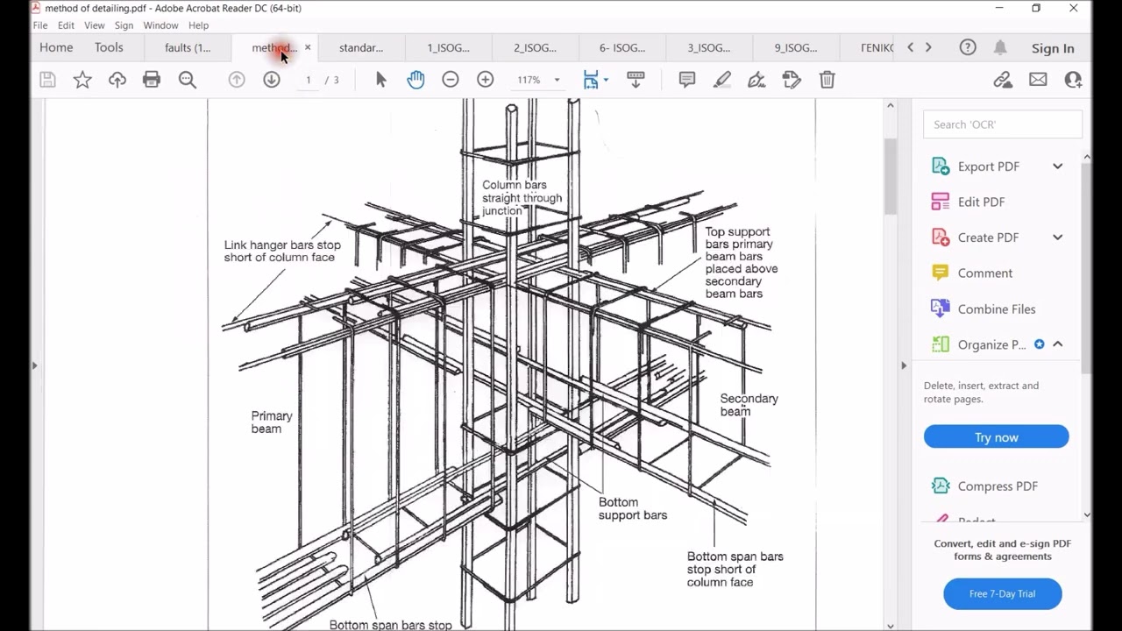The width and height of the screenshot is (1122, 631).
Task: Open the Help menu
Action: click(198, 25)
